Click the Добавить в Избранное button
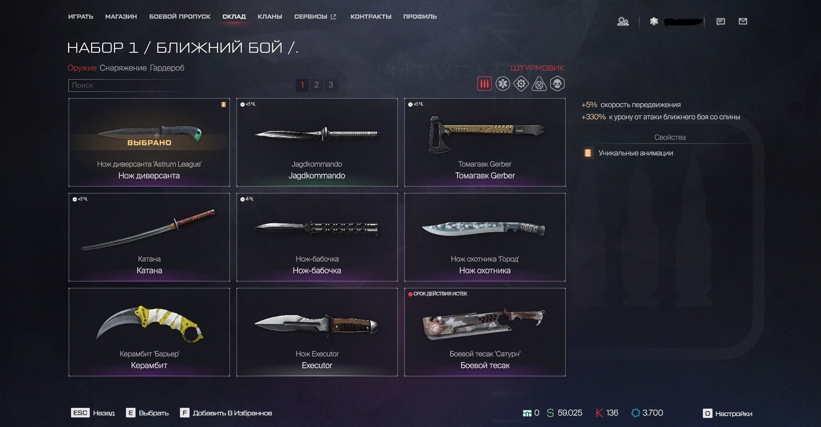Screen dimensions: 821x427 click(x=226, y=413)
